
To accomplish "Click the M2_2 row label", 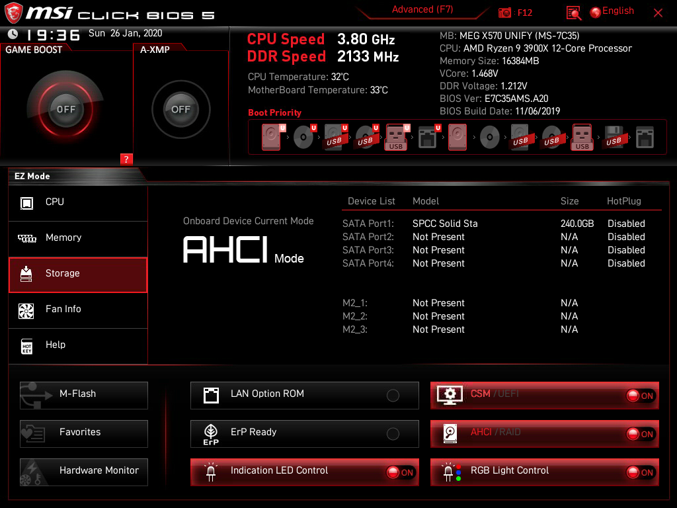I will coord(355,316).
